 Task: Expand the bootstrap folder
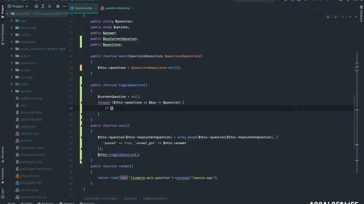coord(12,28)
